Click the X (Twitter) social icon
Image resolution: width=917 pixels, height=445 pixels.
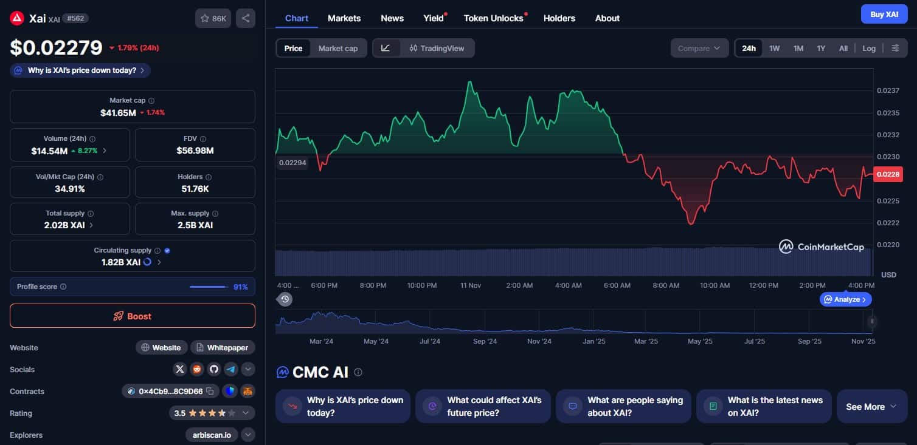[180, 369]
